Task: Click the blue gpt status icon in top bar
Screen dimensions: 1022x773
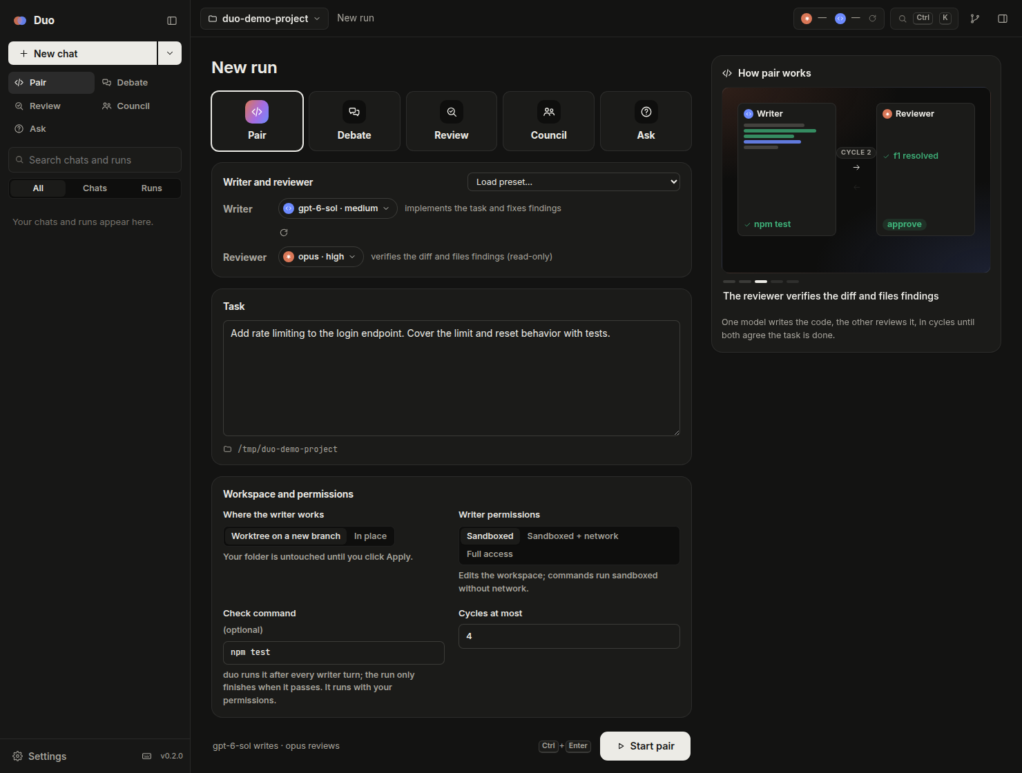Action: (840, 19)
